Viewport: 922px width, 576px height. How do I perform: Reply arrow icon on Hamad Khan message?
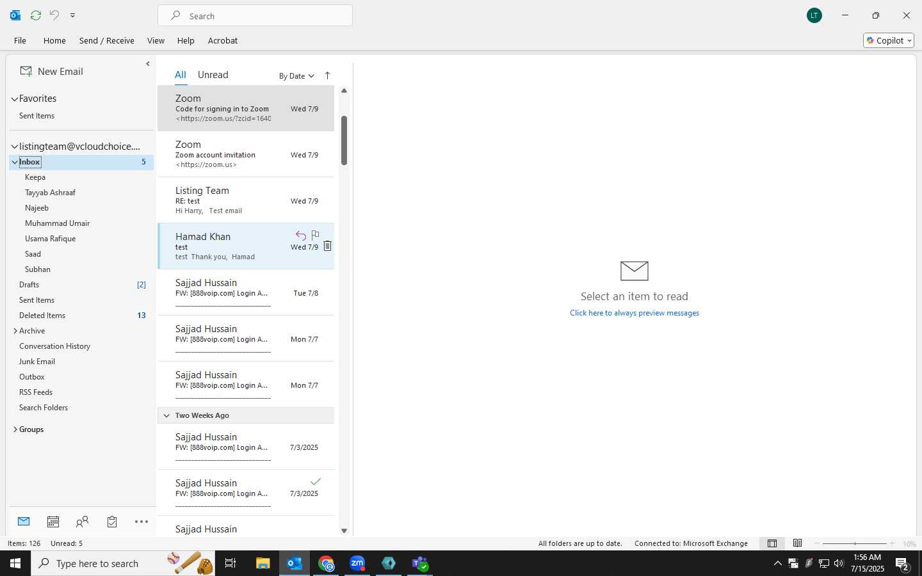point(301,236)
